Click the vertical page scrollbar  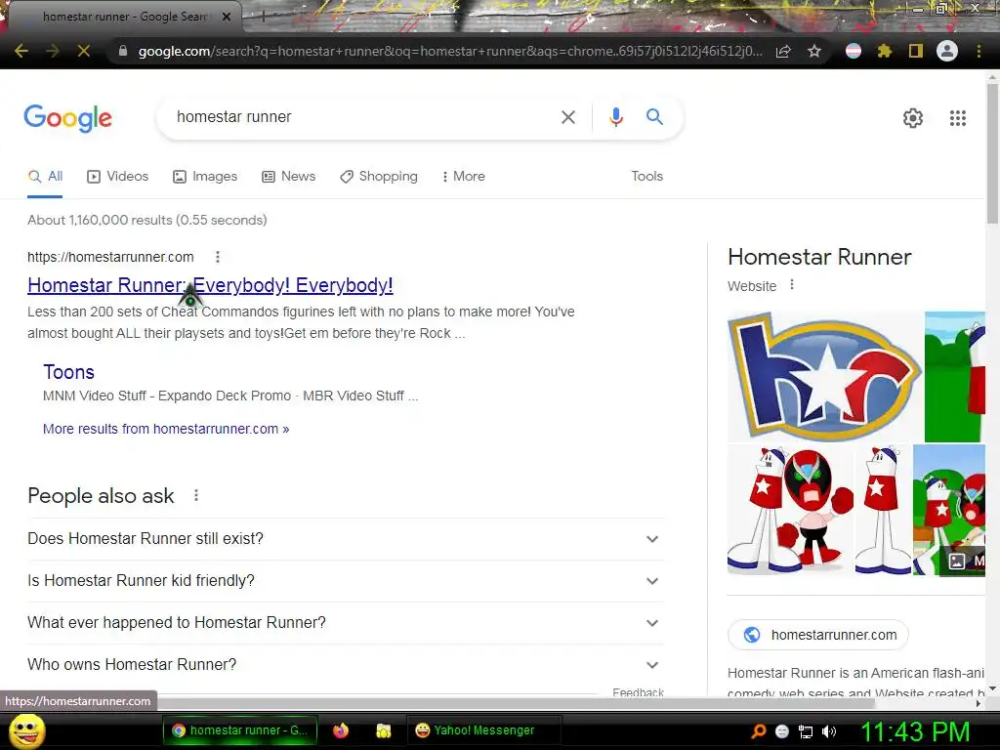click(992, 153)
